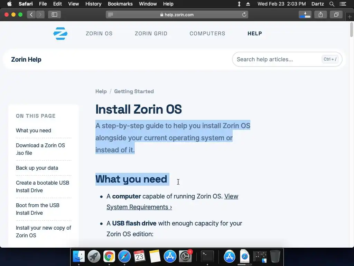Image resolution: width=354 pixels, height=266 pixels.
Task: Jump to 'Download a Zorin OS .iso file'
Action: click(x=40, y=149)
